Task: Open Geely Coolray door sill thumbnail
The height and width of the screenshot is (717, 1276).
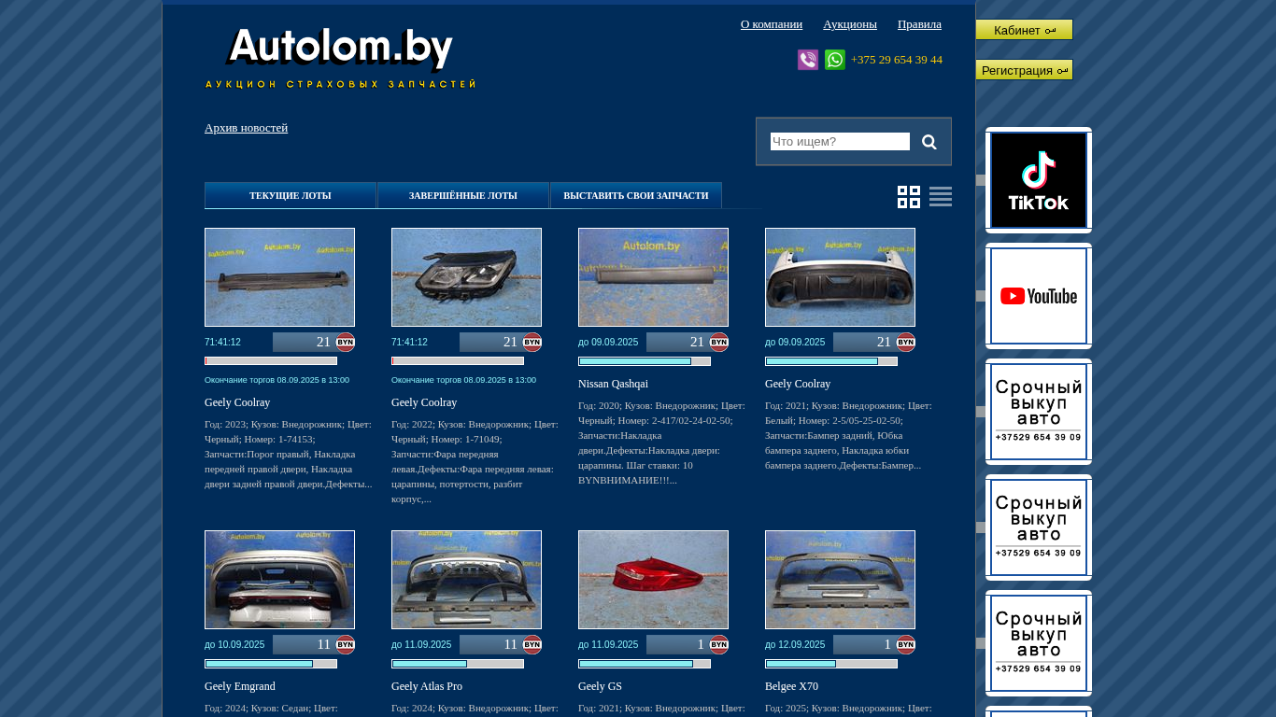Action: (280, 277)
